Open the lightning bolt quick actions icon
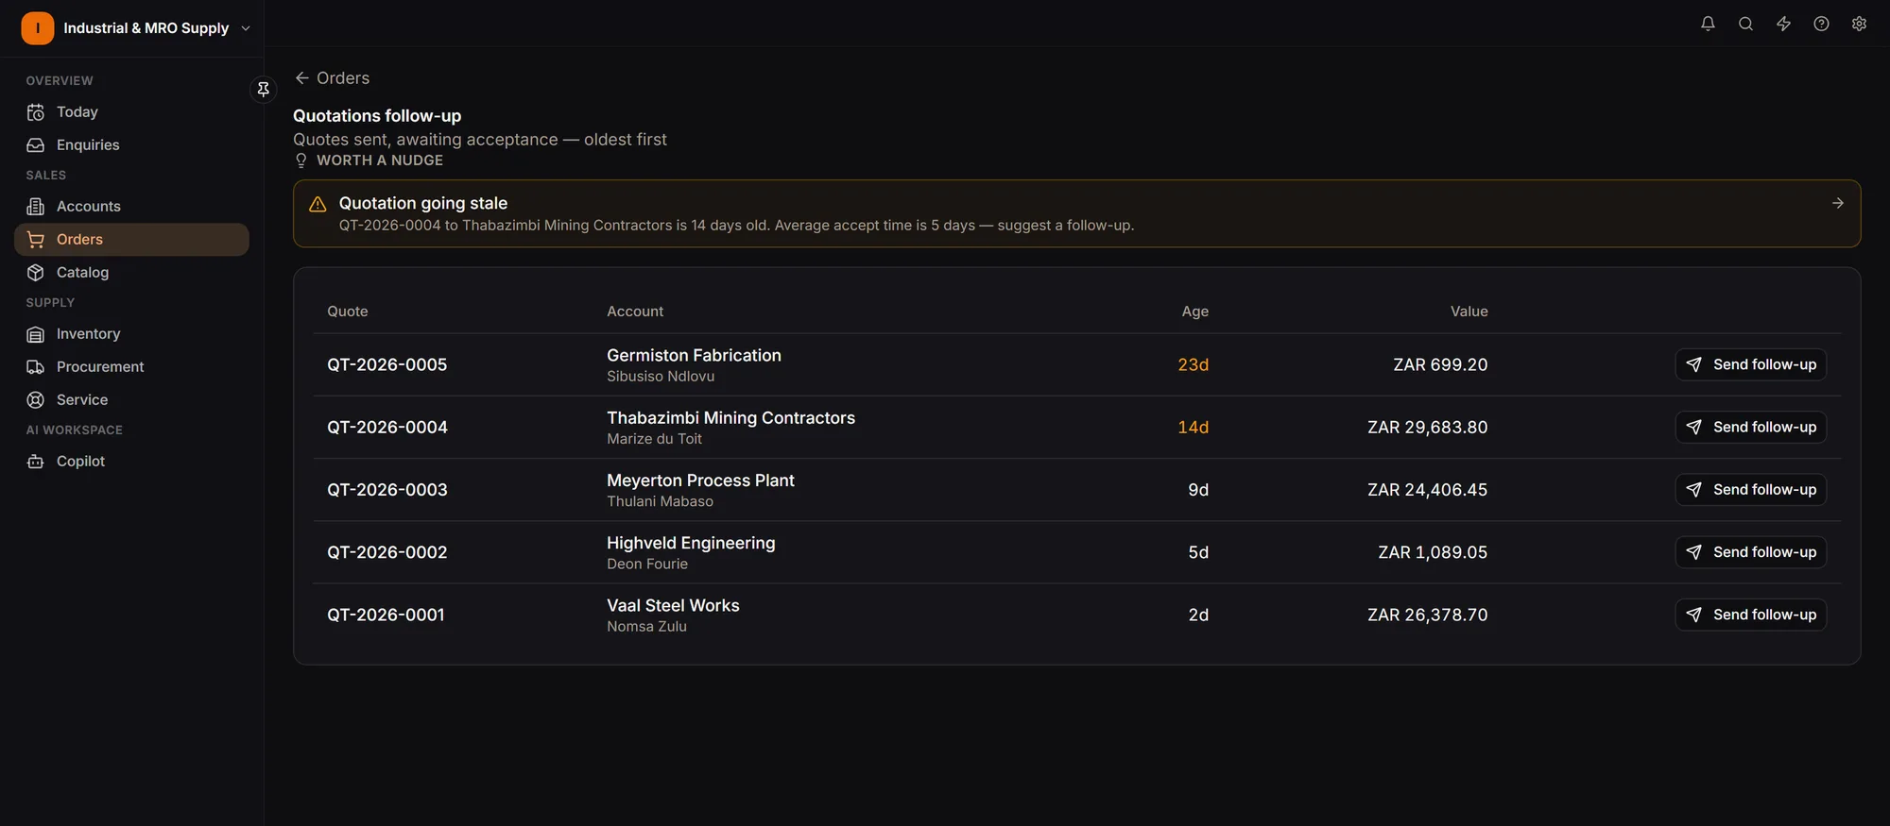The image size is (1890, 826). coord(1783,24)
